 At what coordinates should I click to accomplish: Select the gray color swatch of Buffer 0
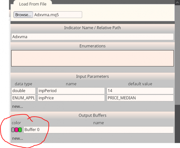coord(13,130)
